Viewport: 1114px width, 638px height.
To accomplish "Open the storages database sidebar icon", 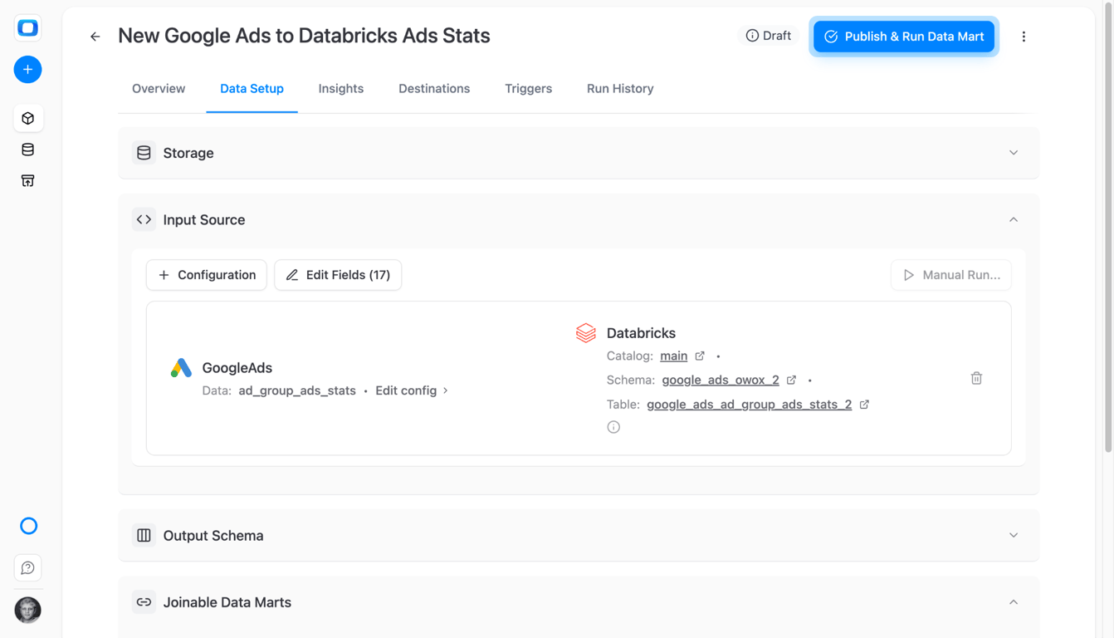I will [27, 150].
